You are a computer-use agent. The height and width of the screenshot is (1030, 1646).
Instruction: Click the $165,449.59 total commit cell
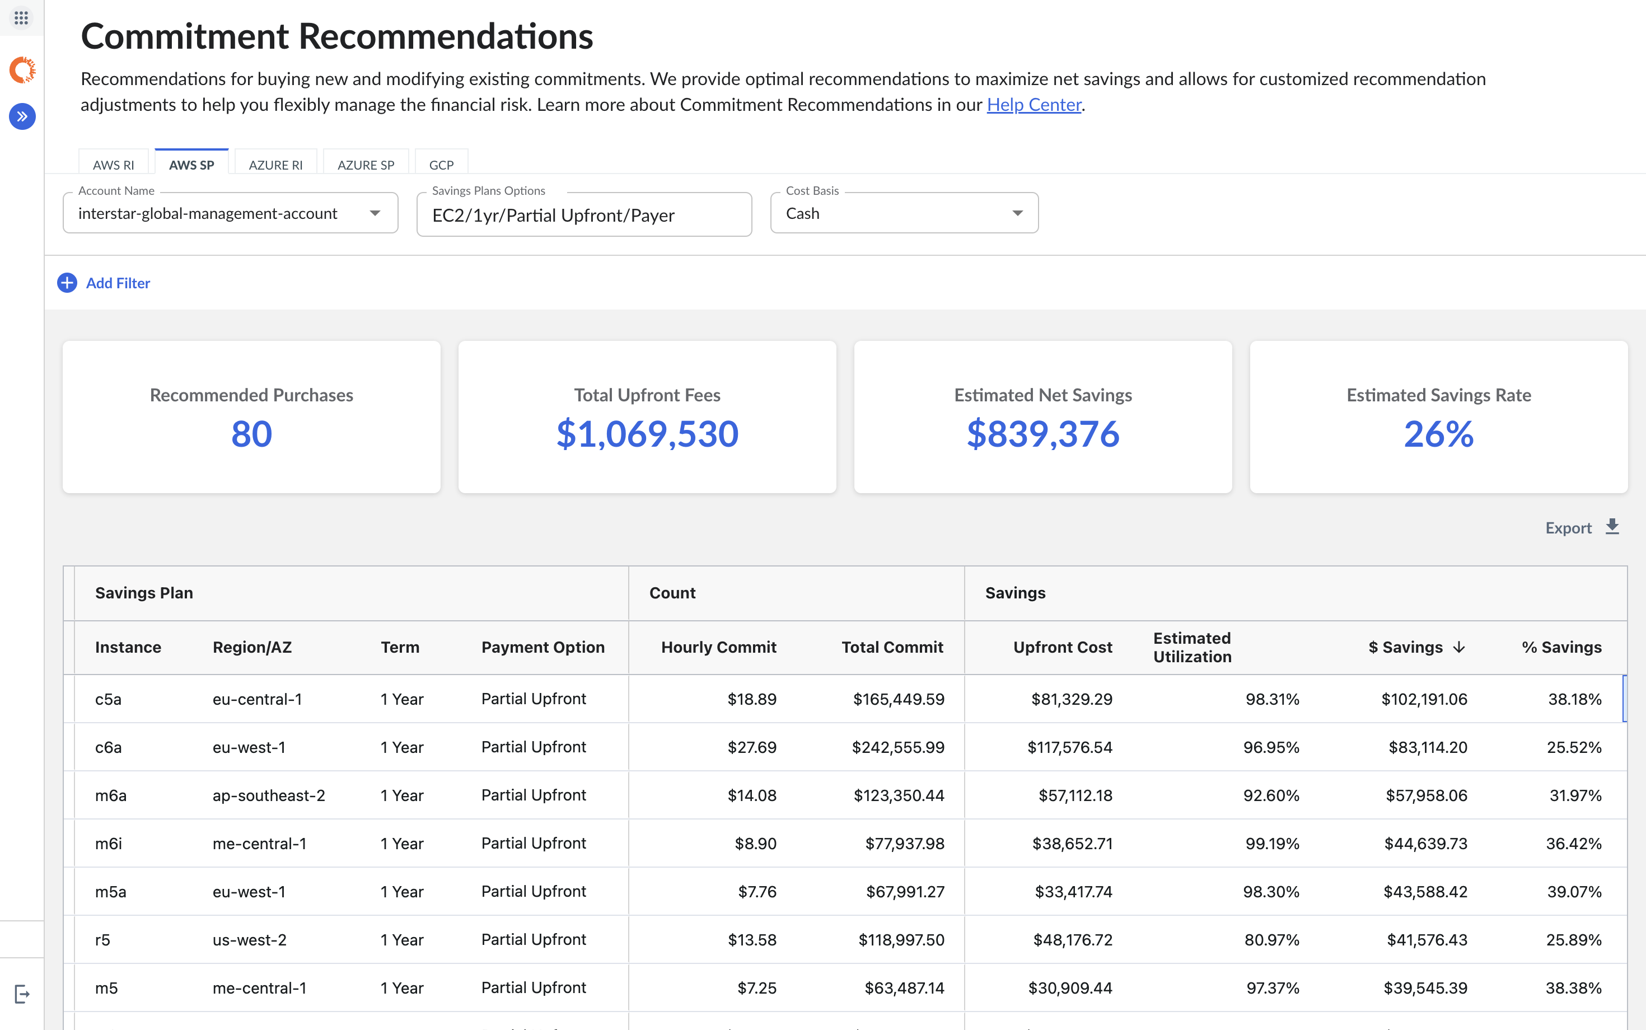coord(899,699)
